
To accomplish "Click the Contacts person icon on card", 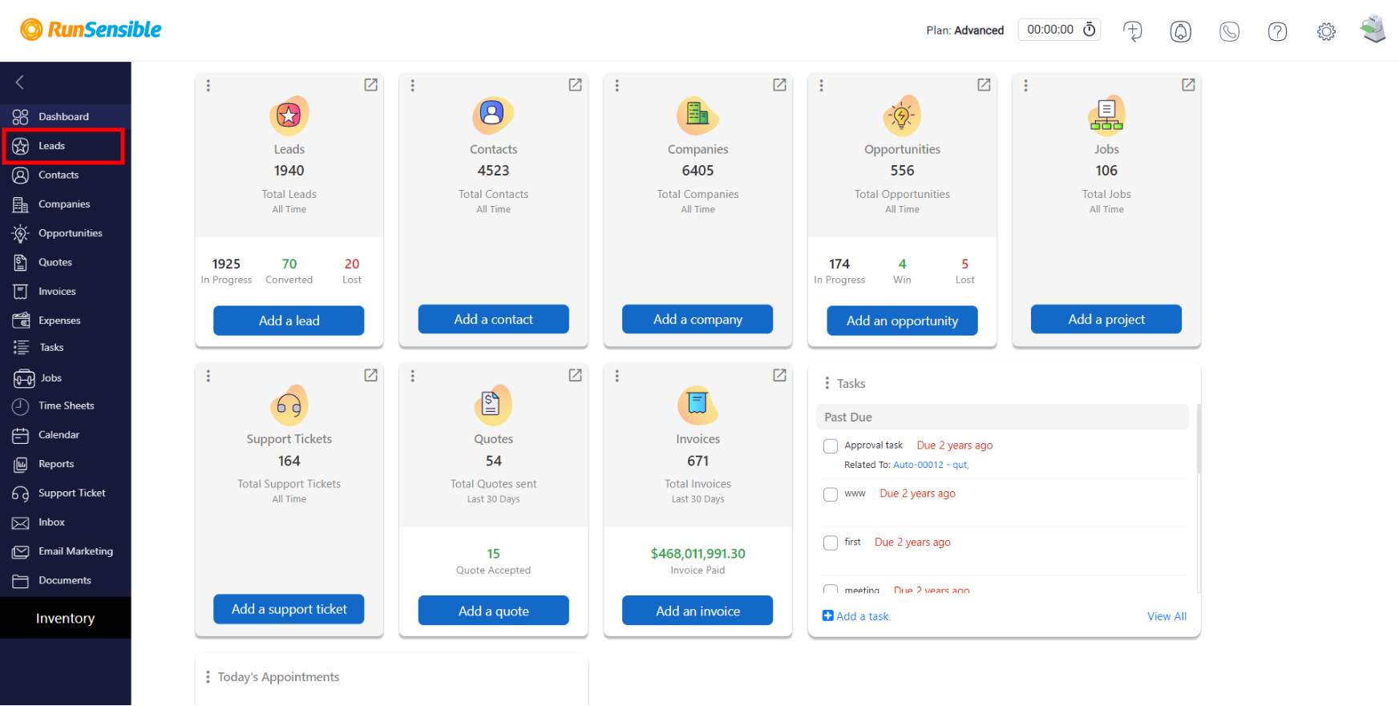I will coord(493,115).
